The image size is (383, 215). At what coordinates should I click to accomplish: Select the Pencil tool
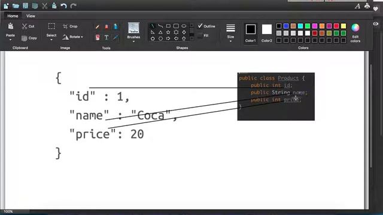tap(97, 26)
